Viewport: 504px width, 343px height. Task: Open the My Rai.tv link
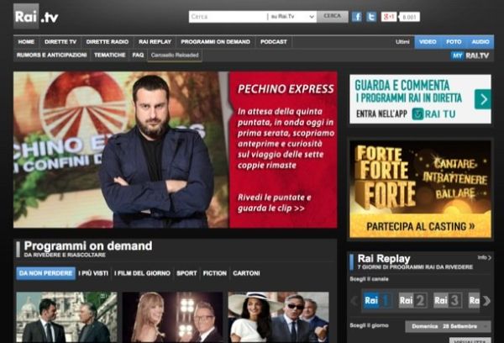pos(470,55)
